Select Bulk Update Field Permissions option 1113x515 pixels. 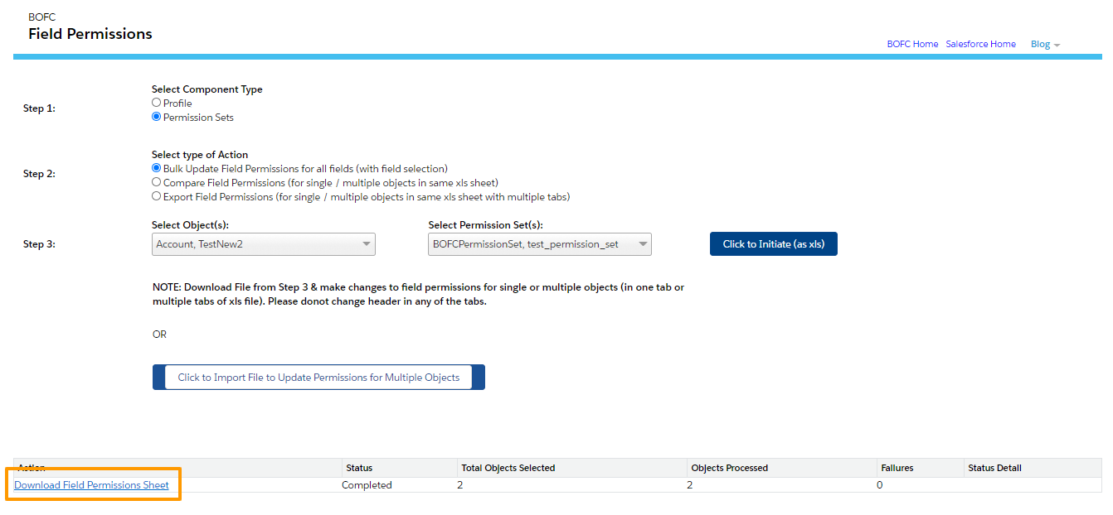pos(156,169)
